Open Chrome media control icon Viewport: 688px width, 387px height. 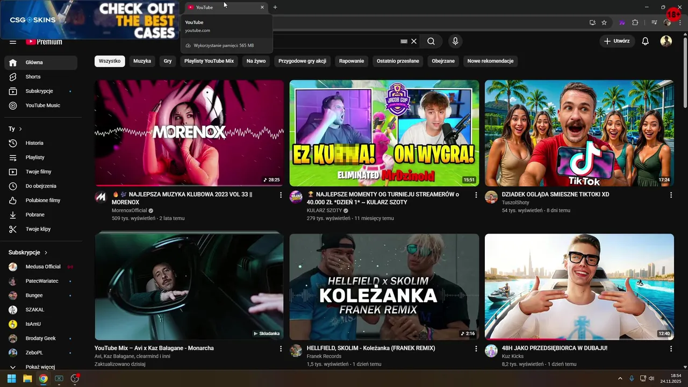[x=654, y=23]
